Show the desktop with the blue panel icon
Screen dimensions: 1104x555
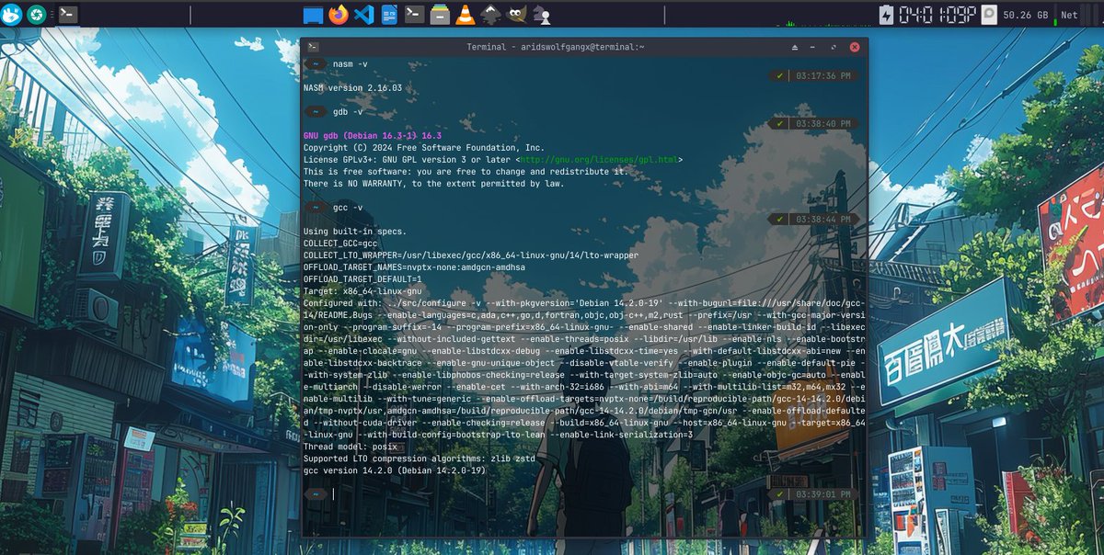[x=314, y=14]
